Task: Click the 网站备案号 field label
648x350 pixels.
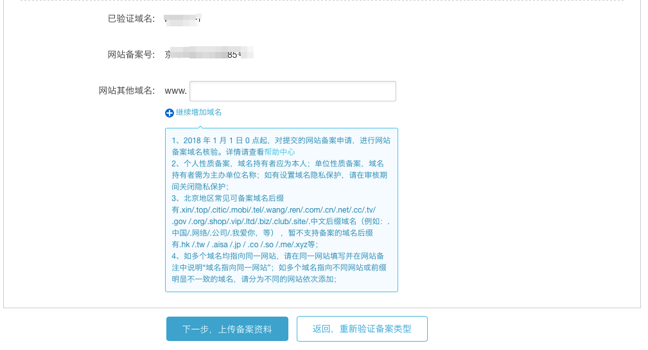Action: (131, 55)
